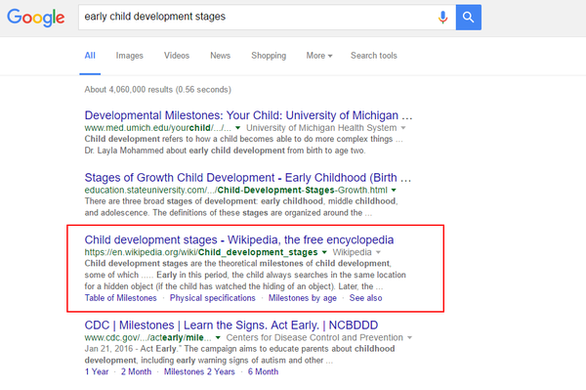Click the Google logo
This screenshot has height=390, width=586.
click(36, 18)
